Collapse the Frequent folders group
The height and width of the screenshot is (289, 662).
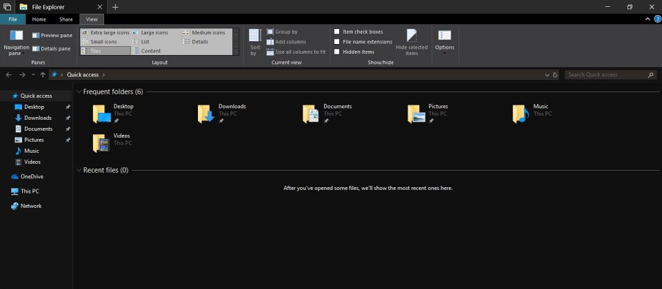[79, 92]
